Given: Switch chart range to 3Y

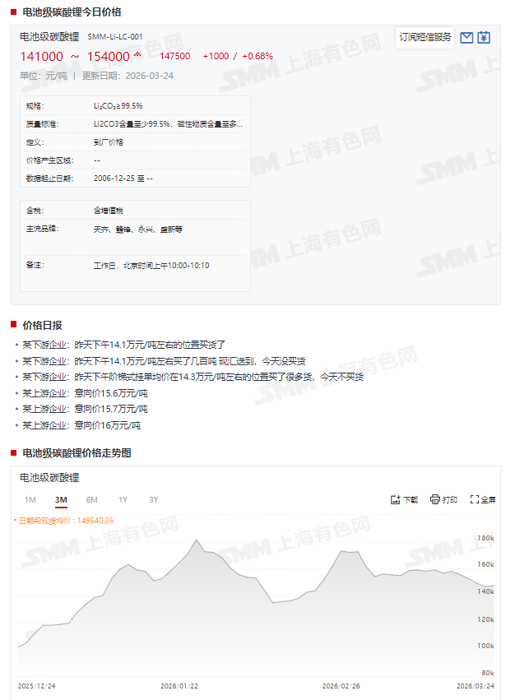Looking at the screenshot, I should tap(154, 499).
